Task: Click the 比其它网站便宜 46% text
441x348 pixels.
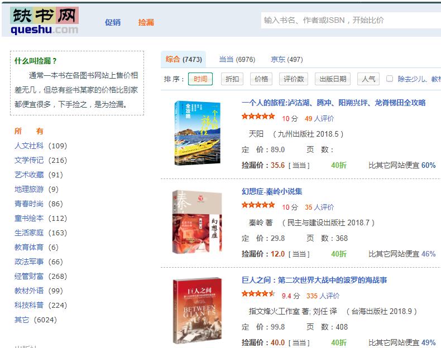Action: (402, 254)
